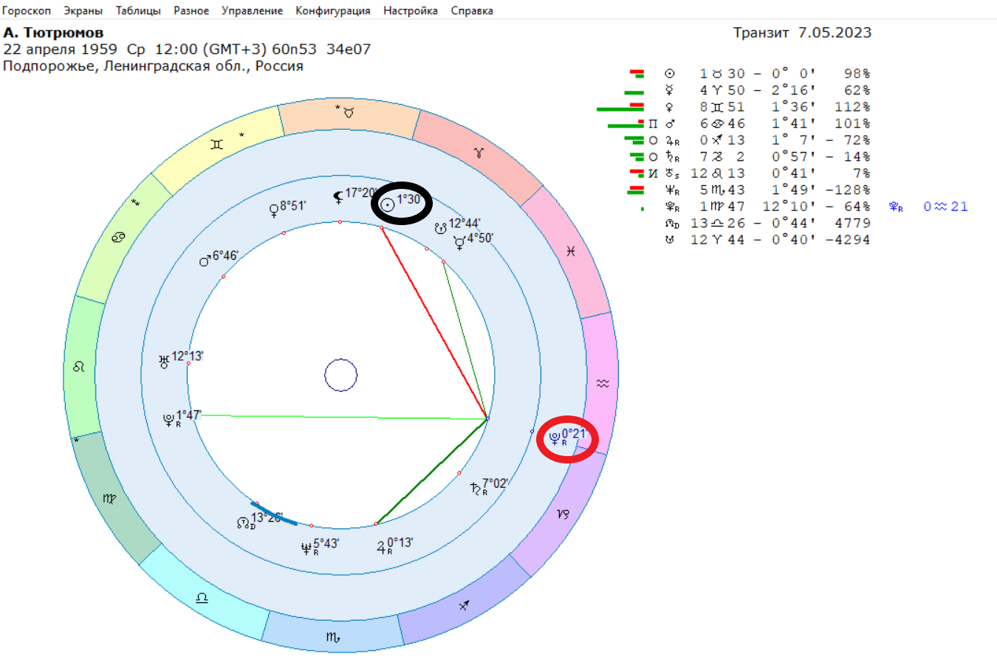Select the Venus symbol at 8°51'
997x662 pixels.
pos(274,210)
